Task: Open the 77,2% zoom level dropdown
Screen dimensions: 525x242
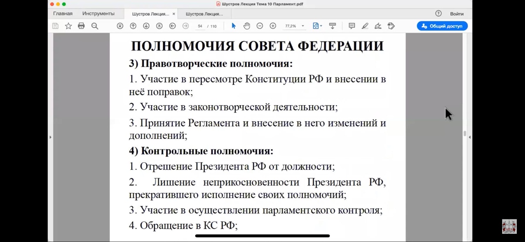Action: point(294,26)
